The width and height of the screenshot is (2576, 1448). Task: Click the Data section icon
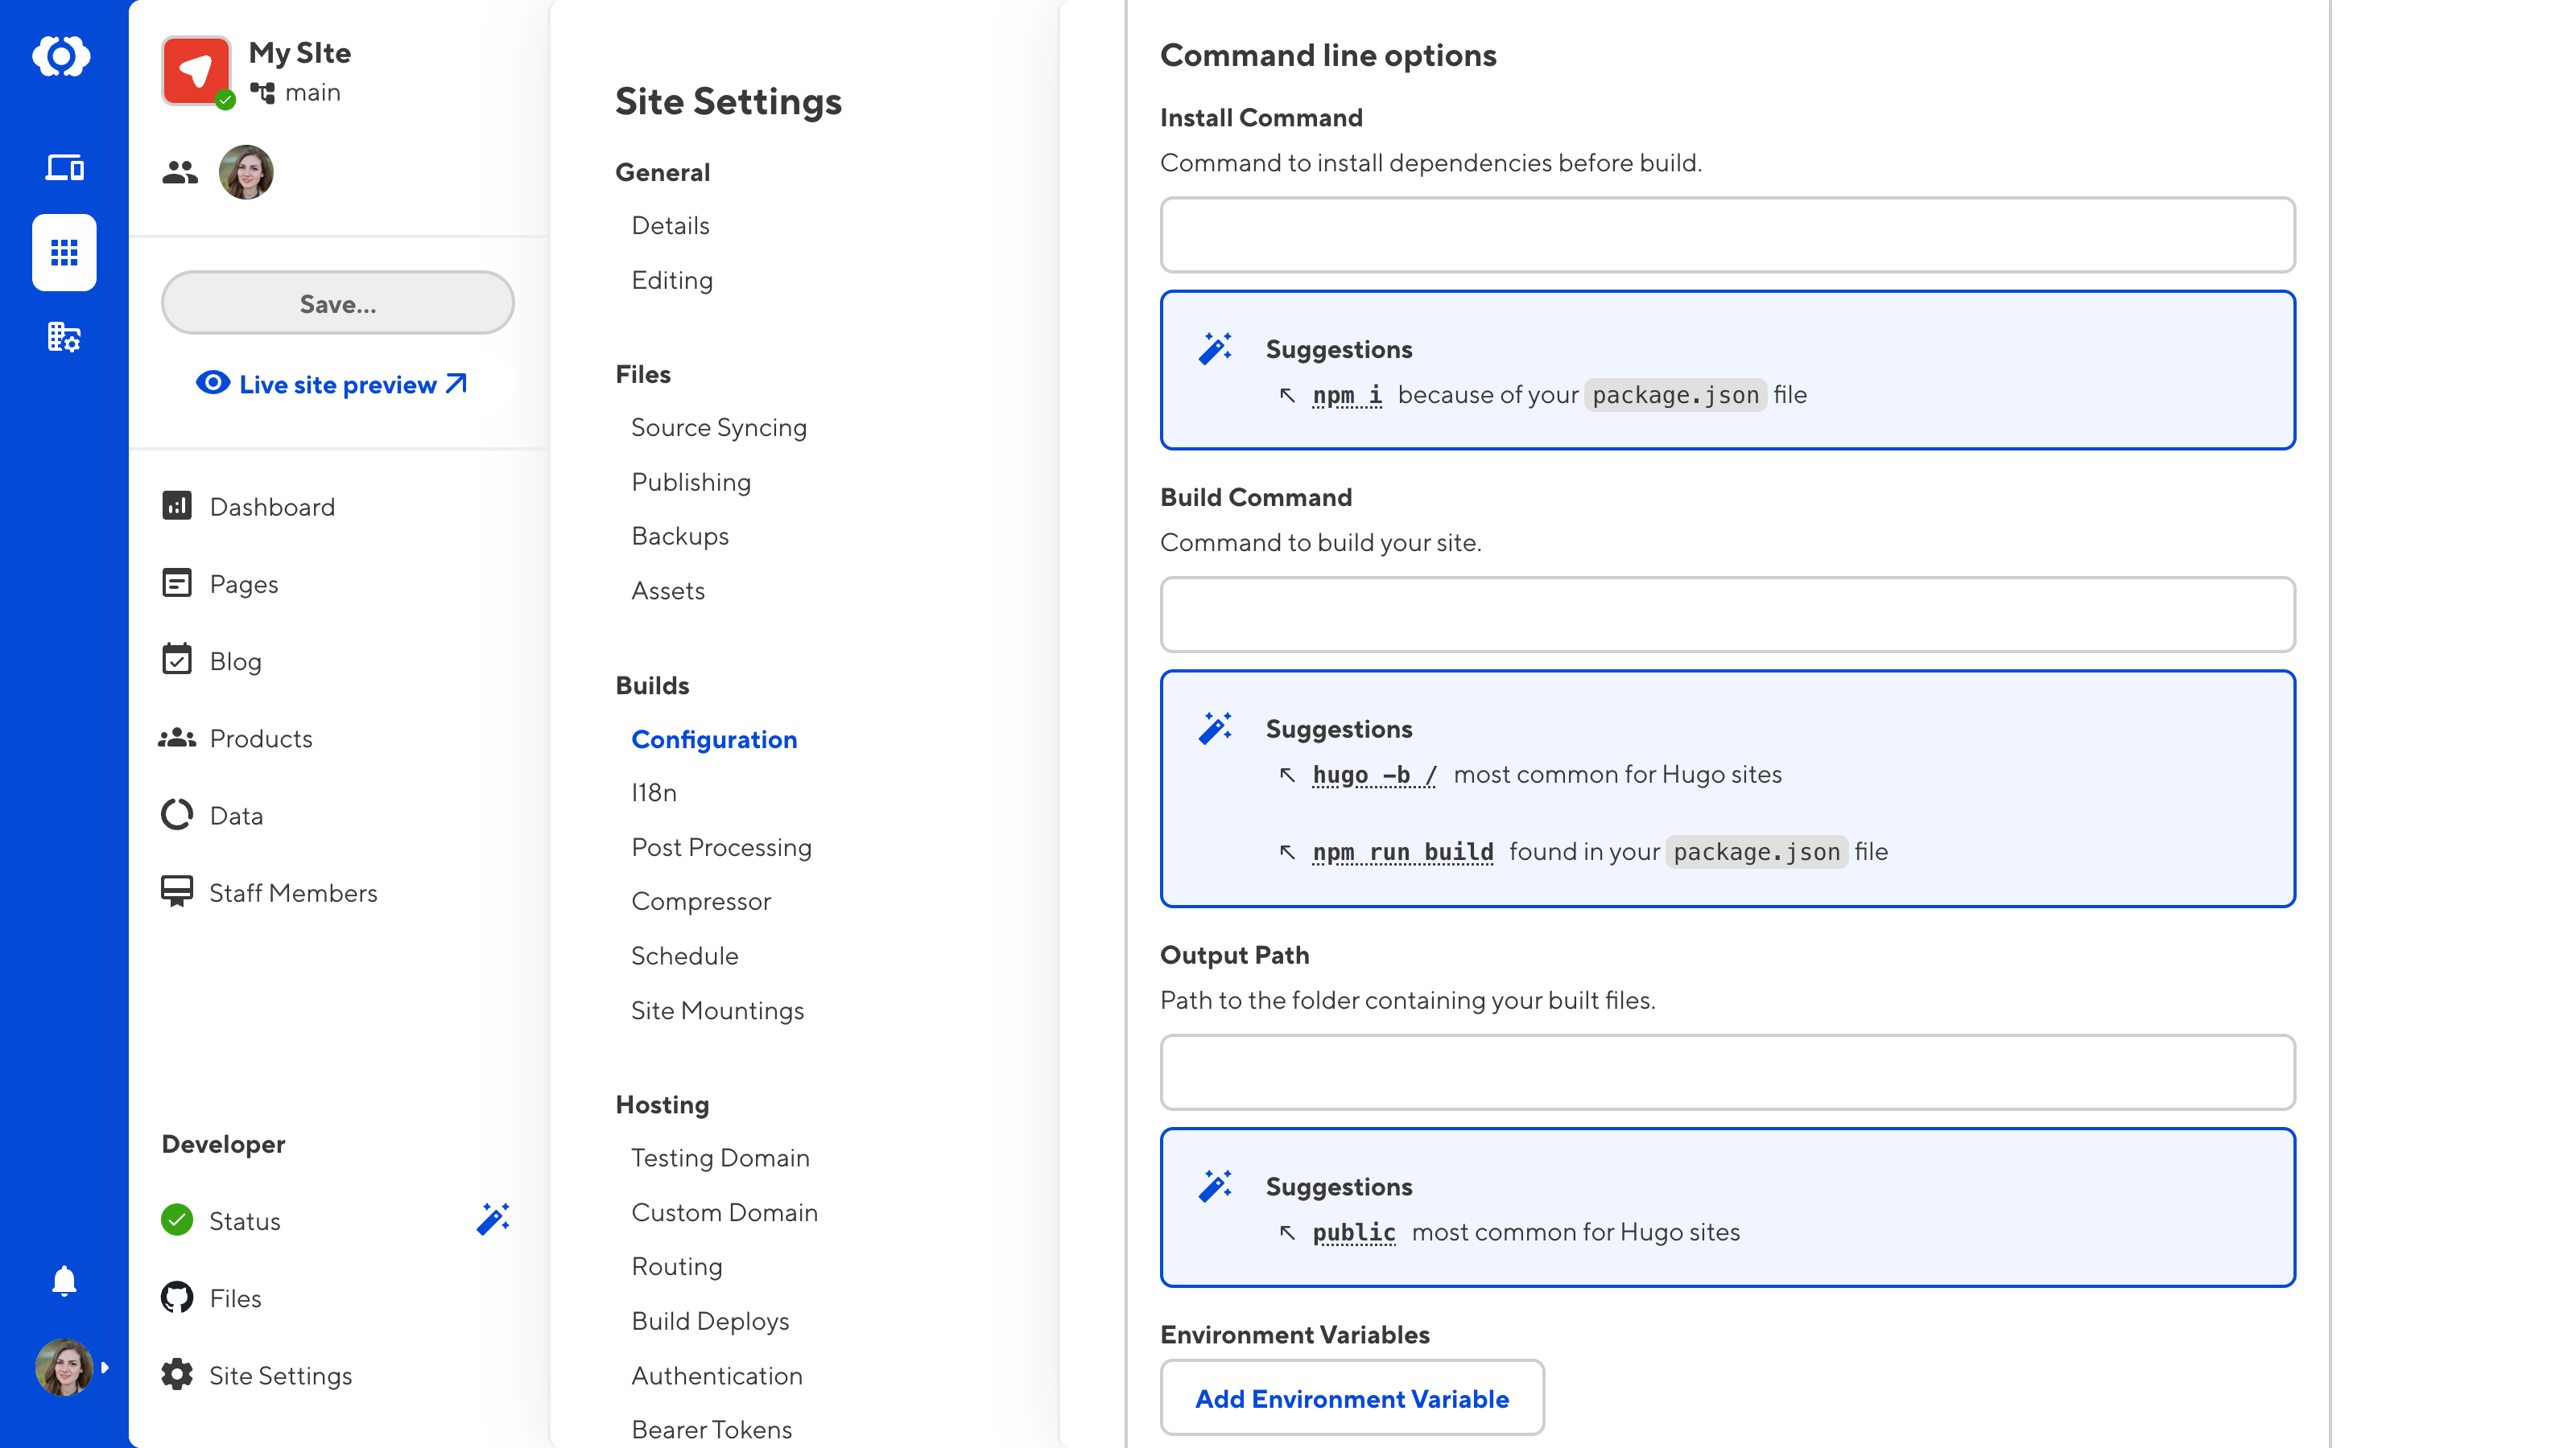point(175,815)
